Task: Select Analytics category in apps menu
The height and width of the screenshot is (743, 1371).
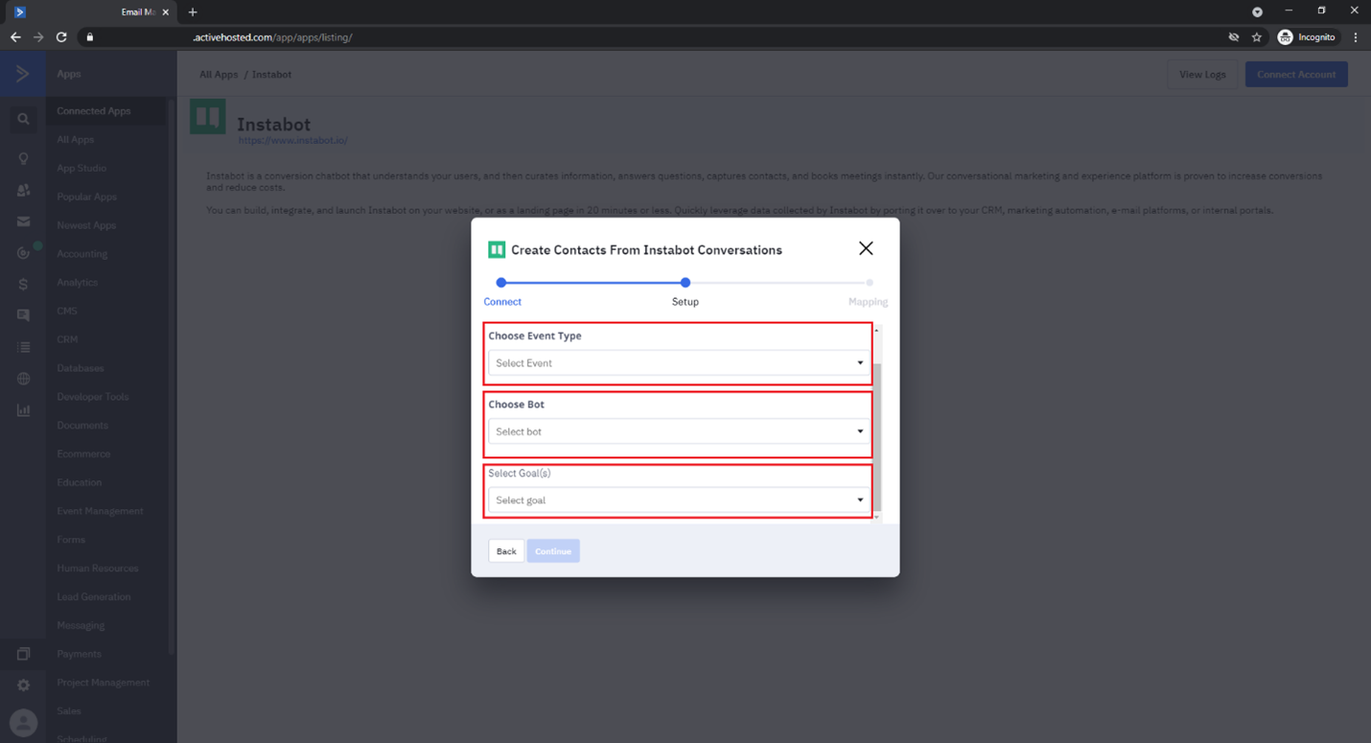Action: point(78,283)
